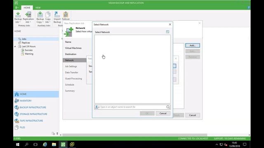Image resolution: width=264 pixels, height=148 pixels.
Task: Click the Copy Job ribbon icon
Action: [48, 17]
